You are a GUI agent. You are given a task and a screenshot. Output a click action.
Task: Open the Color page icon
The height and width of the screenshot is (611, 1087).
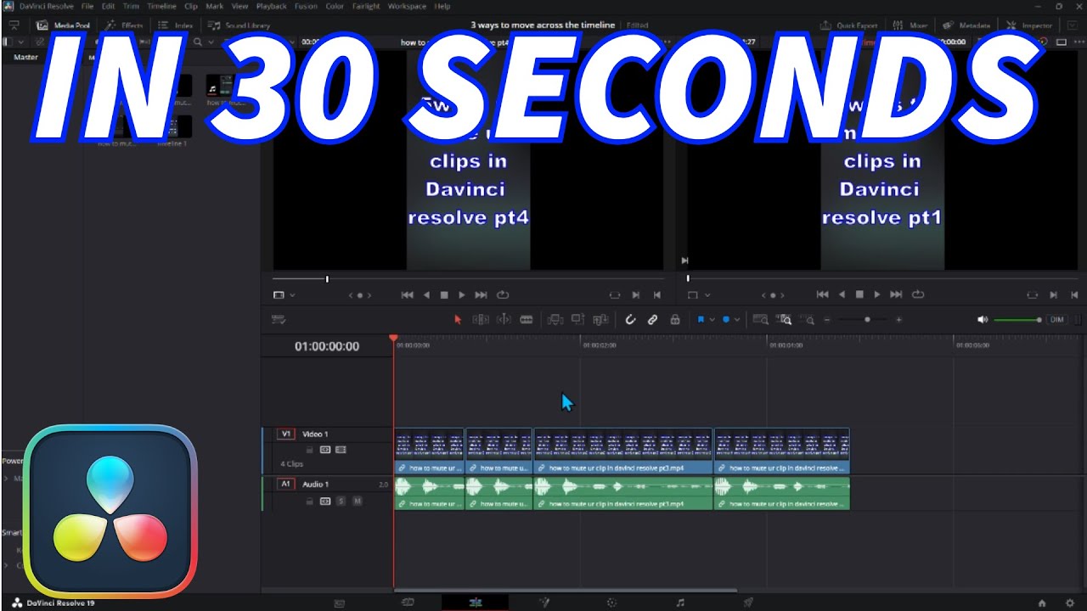611,603
